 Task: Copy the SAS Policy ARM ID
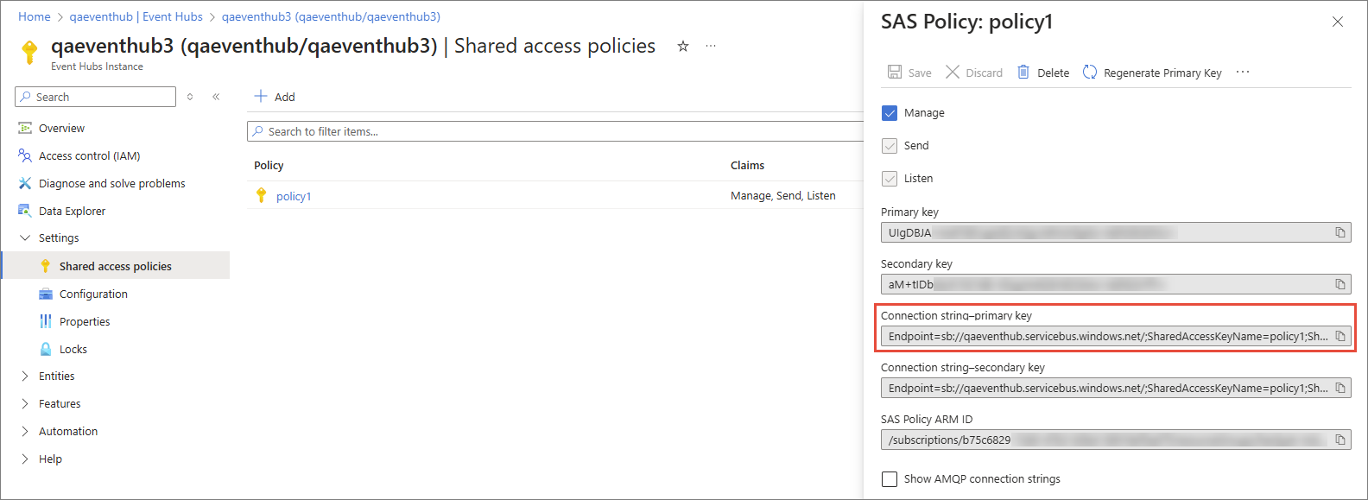click(x=1340, y=440)
